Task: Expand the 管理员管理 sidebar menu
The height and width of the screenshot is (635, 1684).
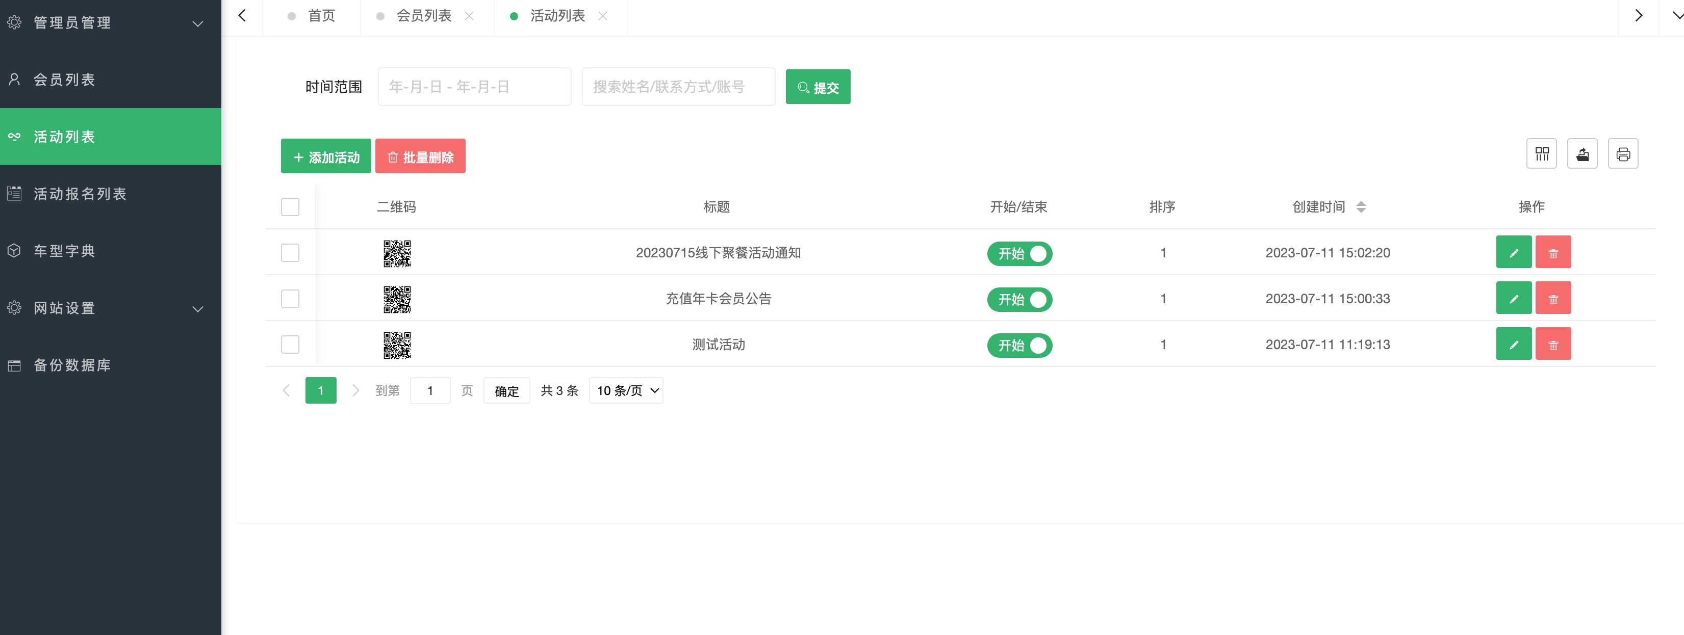Action: [111, 23]
